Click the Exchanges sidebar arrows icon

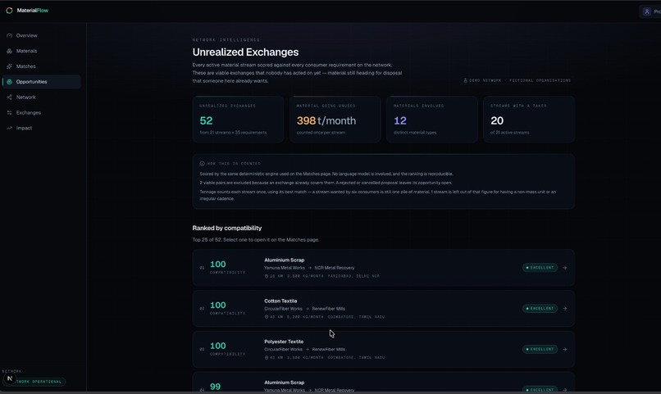(9, 113)
